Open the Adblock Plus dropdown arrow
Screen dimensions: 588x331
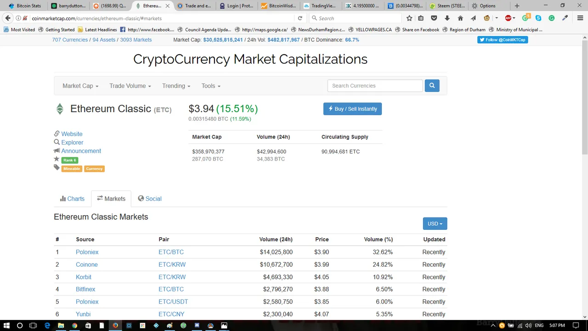tap(515, 18)
